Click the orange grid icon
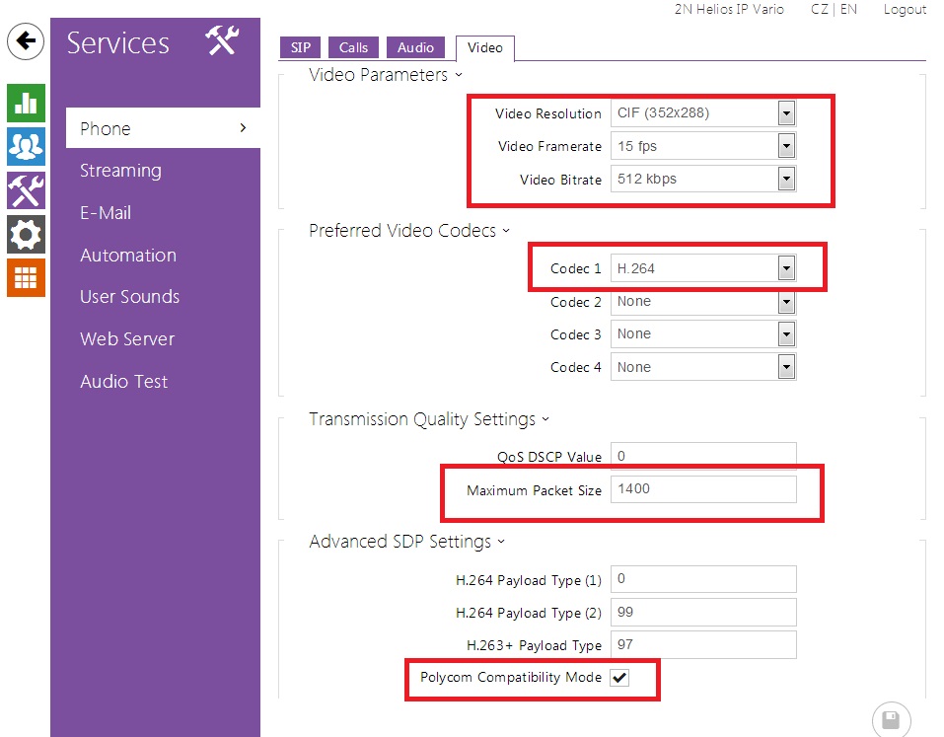The height and width of the screenshot is (737, 944). pos(26,277)
